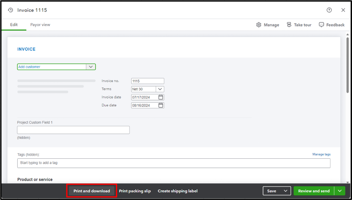This screenshot has height=200, width=352.
Task: Click the Feedback speech bubble icon
Action: (x=321, y=25)
